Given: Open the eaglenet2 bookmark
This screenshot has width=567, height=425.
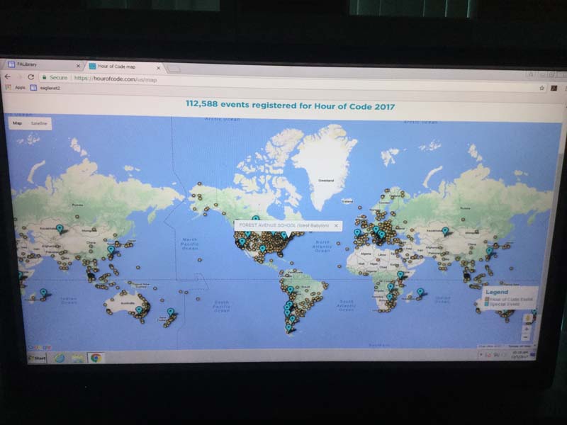Looking at the screenshot, I should pyautogui.click(x=45, y=88).
